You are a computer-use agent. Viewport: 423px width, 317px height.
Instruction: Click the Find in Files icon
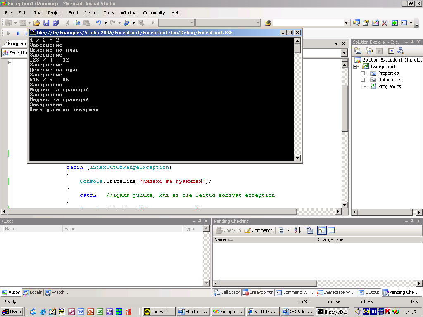pos(268,23)
